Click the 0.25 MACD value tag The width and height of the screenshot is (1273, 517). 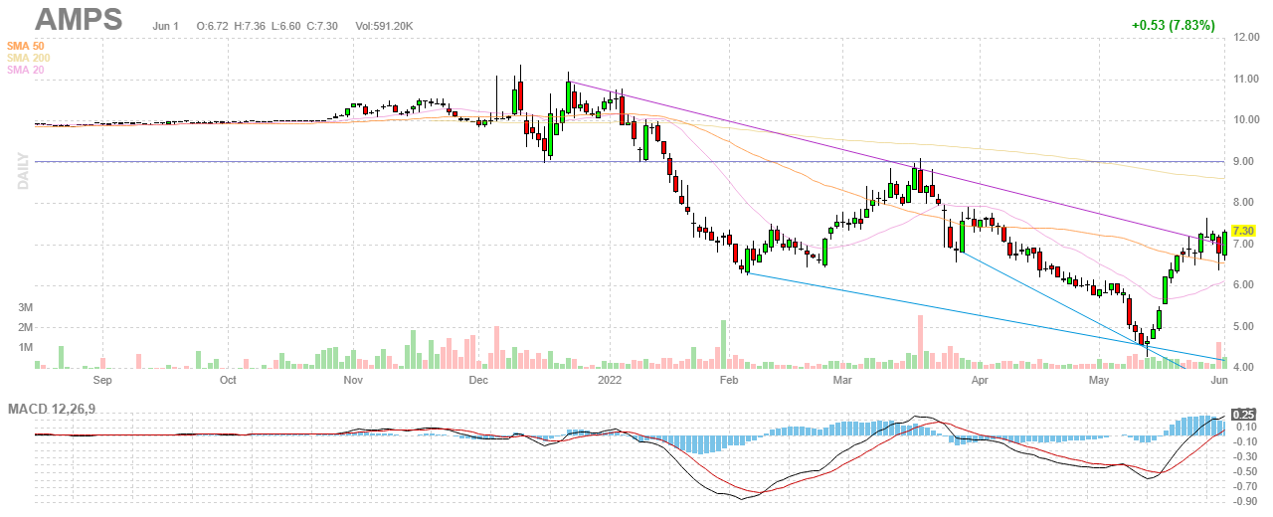[x=1243, y=414]
